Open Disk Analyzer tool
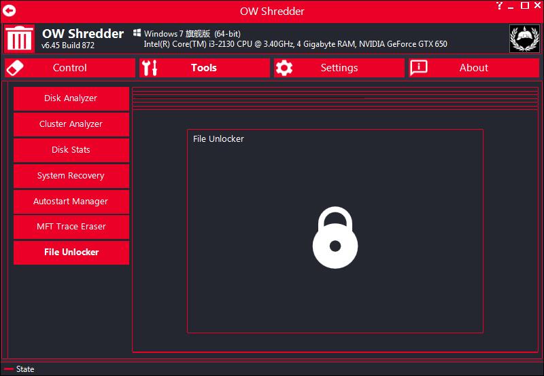 (x=71, y=98)
